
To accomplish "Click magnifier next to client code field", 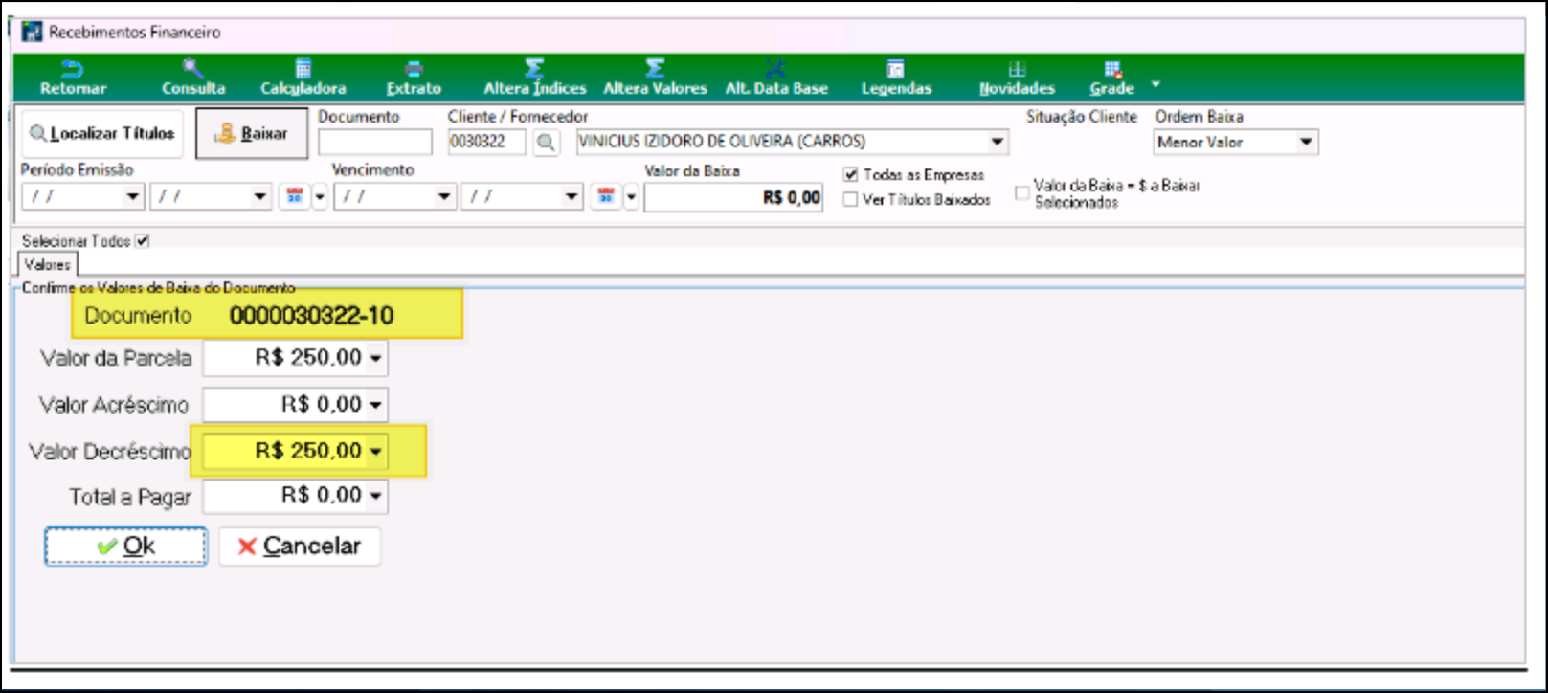I will pos(546,143).
